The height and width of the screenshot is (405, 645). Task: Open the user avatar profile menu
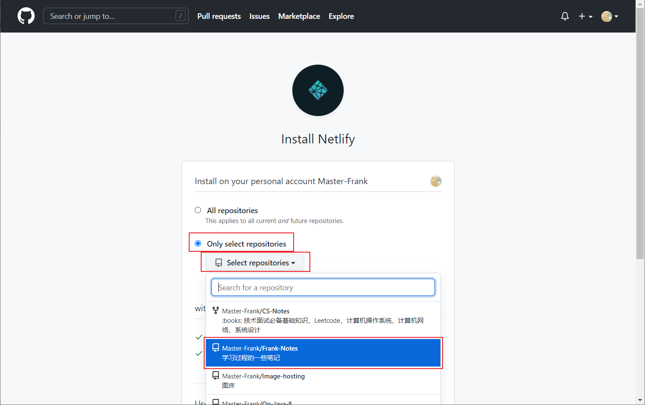click(x=610, y=16)
